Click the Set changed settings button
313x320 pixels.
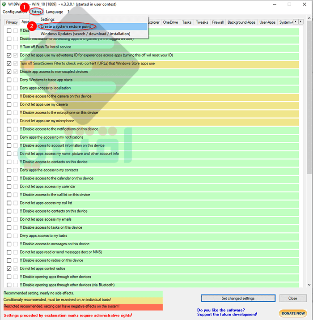(238, 298)
